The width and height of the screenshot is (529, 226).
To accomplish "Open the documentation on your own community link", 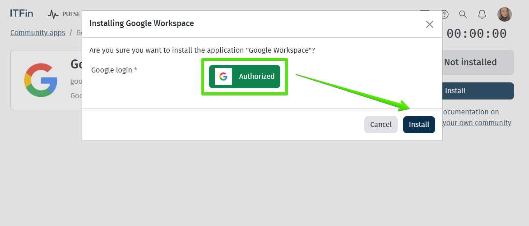I will (x=477, y=117).
